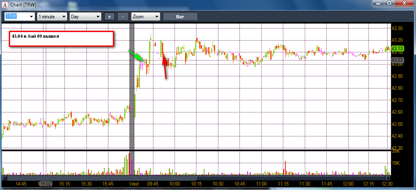This screenshot has width=416, height=190.
Task: Click the Wed date axis label
Action: [x=134, y=184]
